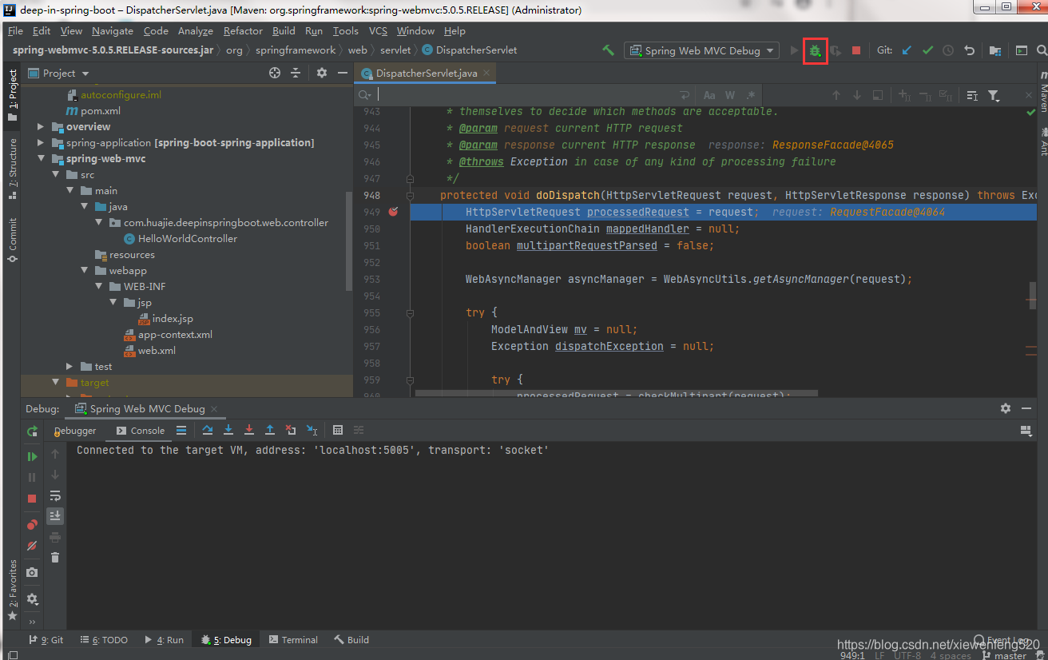This screenshot has width=1048, height=660.
Task: Click the Git Update Project blue arrow
Action: coord(907,50)
